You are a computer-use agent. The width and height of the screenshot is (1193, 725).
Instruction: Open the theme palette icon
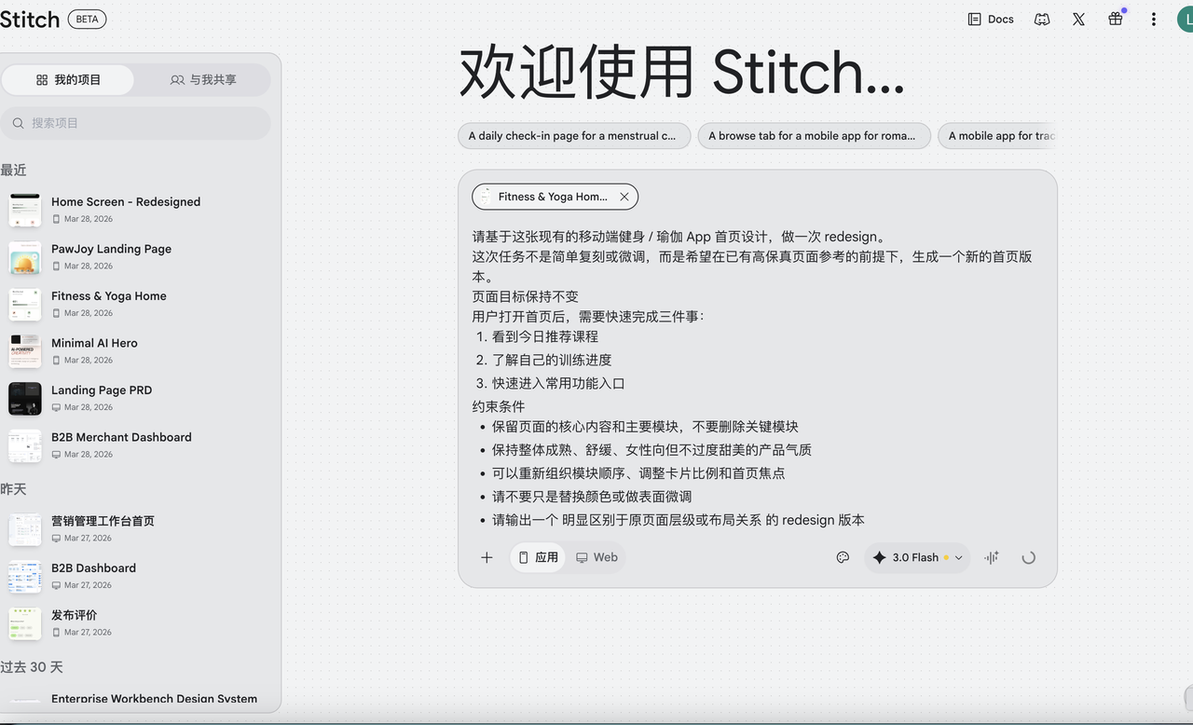[843, 557]
